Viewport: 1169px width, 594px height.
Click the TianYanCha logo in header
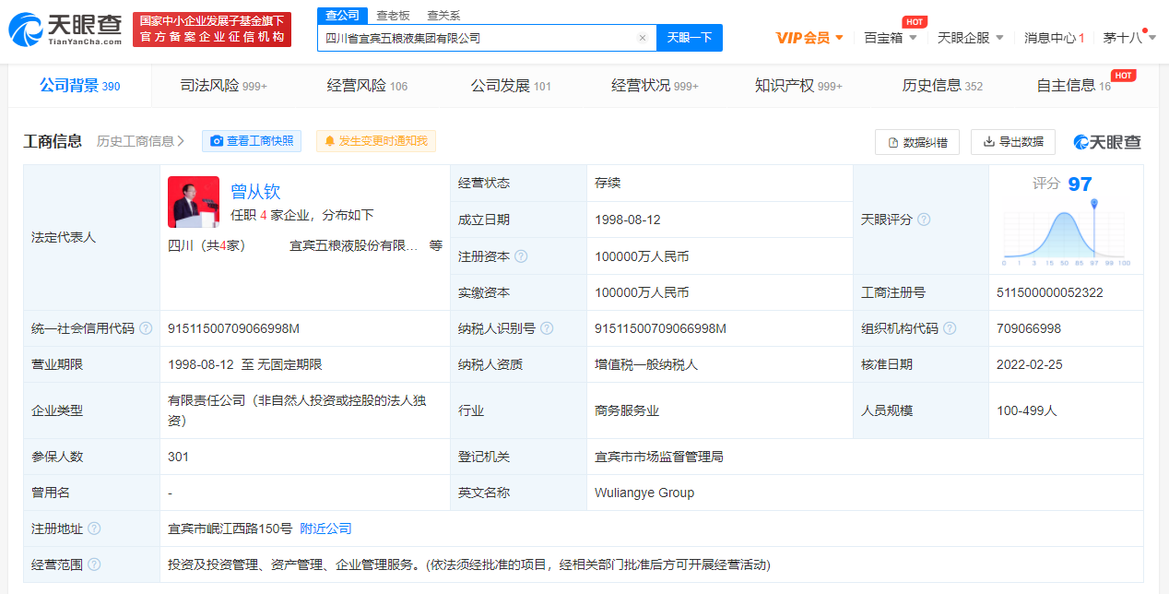[x=65, y=30]
